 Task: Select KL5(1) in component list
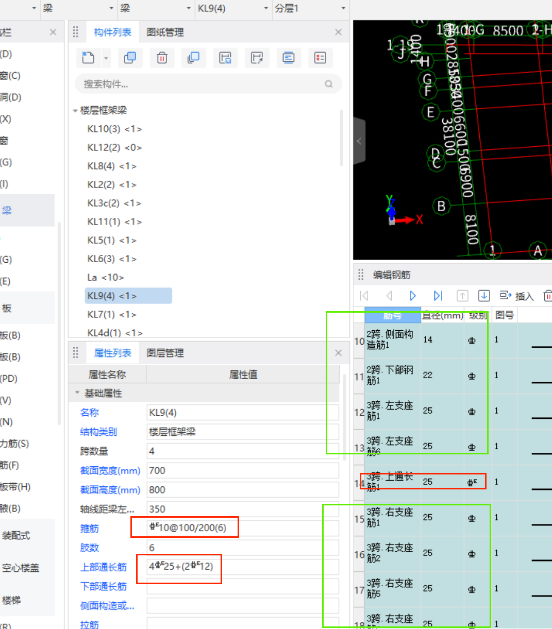point(112,240)
